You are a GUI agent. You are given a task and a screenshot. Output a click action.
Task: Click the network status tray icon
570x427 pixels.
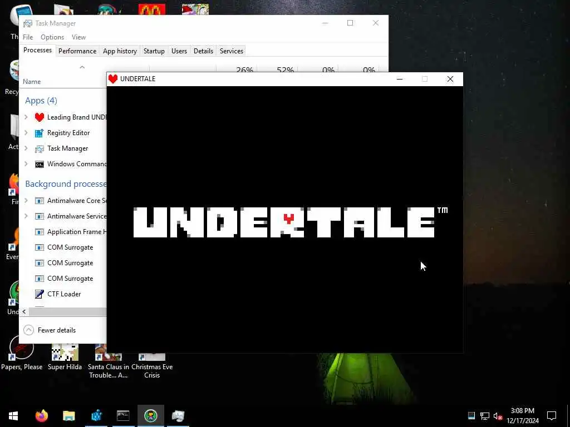coord(485,416)
